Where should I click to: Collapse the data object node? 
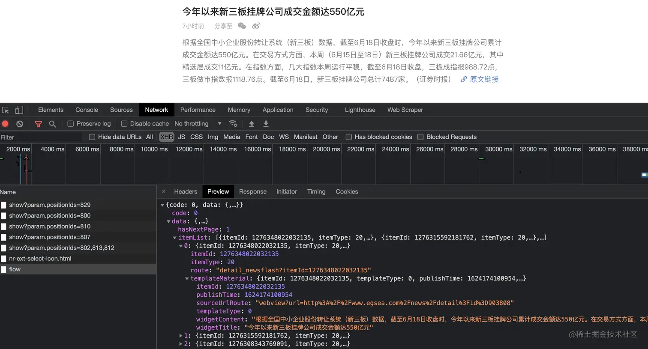[x=168, y=221]
